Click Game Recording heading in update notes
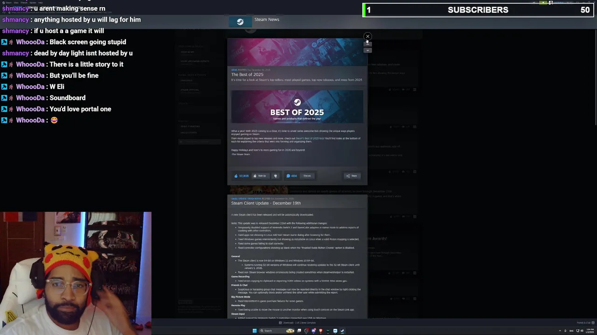597x335 pixels. click(240, 276)
